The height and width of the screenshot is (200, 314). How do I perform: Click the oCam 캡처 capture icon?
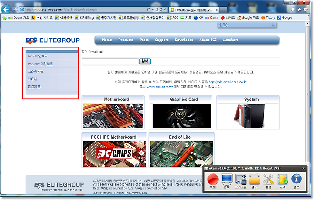(227, 181)
